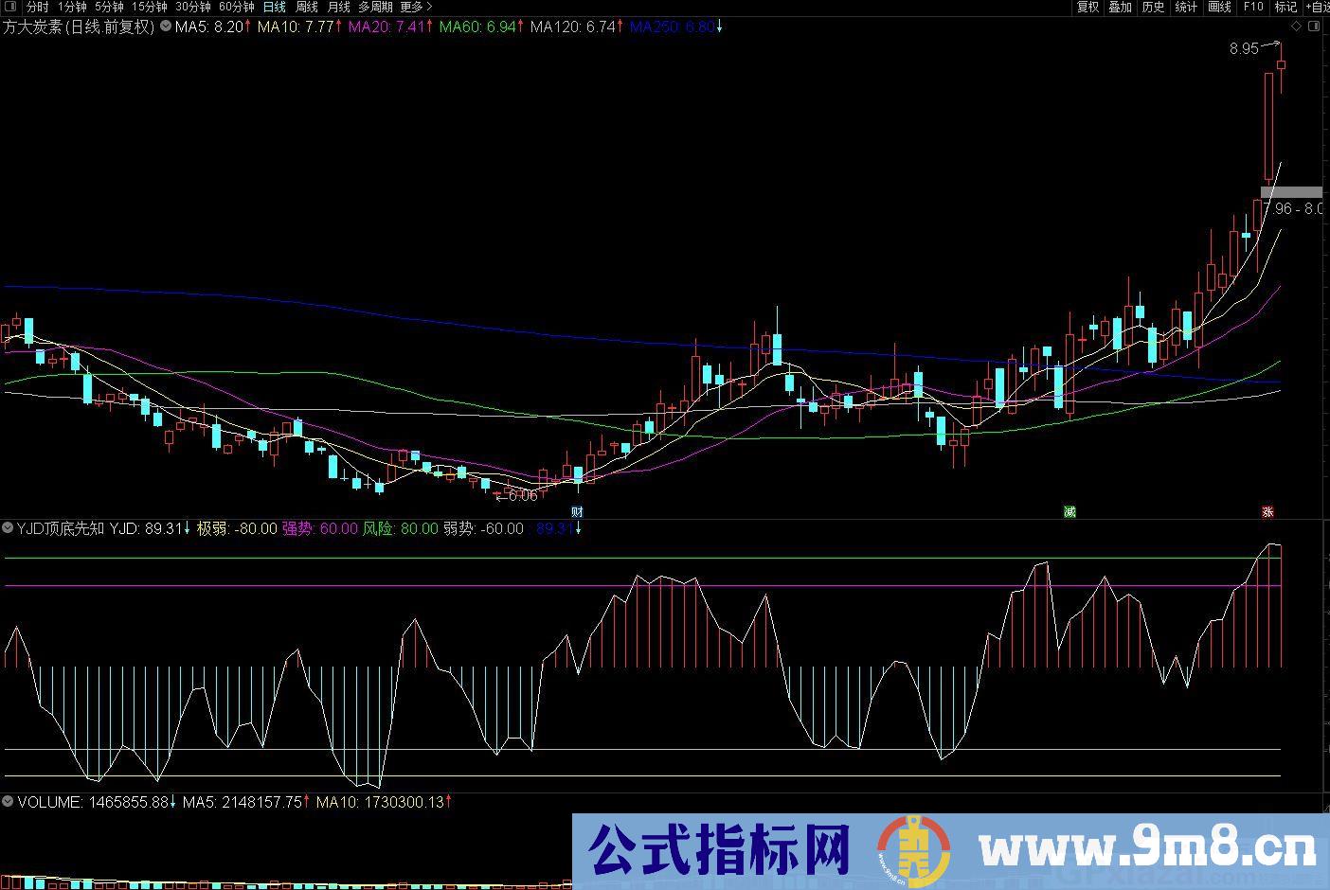Click the 减 holdings-reduction marker icon
The width and height of the screenshot is (1330, 890).
point(1069,512)
